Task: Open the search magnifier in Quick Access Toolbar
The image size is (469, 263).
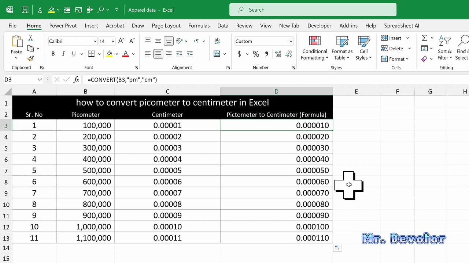Action: click(101, 10)
